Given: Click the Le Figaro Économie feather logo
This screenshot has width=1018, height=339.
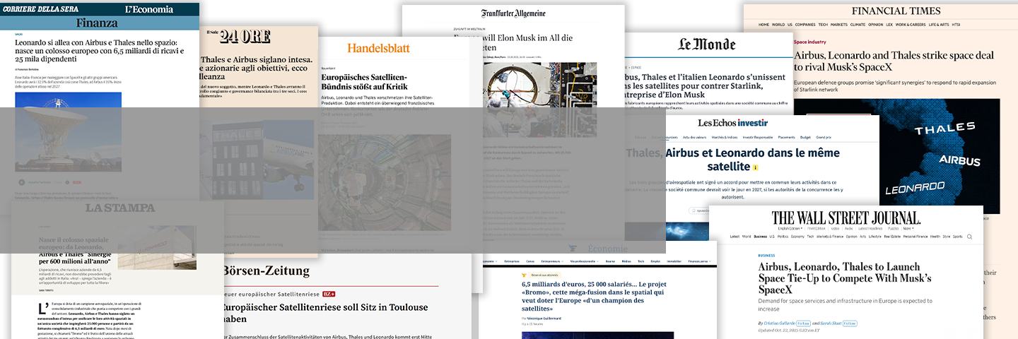Looking at the screenshot, I should click(x=573, y=249).
